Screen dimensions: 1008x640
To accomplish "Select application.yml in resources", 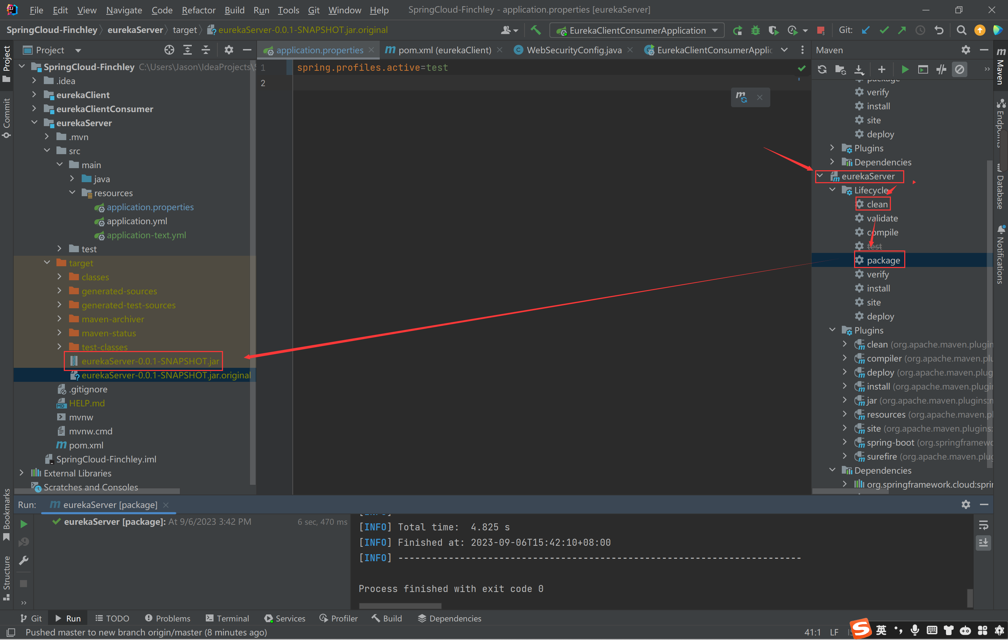I will (136, 221).
